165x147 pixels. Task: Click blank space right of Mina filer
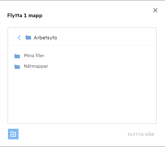click(x=101, y=56)
